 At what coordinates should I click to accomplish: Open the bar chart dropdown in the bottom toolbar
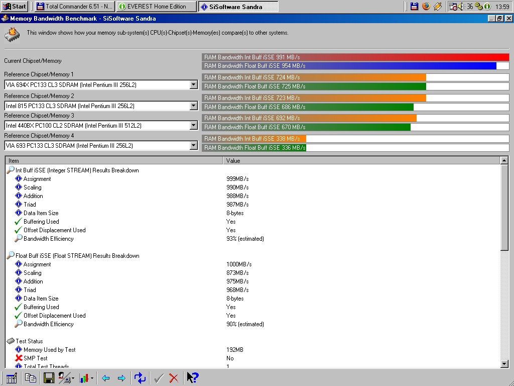[86, 378]
